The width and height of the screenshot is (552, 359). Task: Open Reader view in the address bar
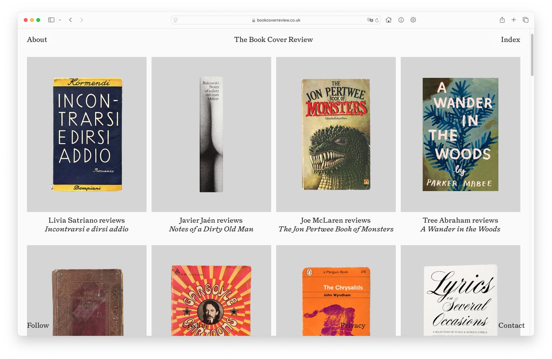pos(175,20)
